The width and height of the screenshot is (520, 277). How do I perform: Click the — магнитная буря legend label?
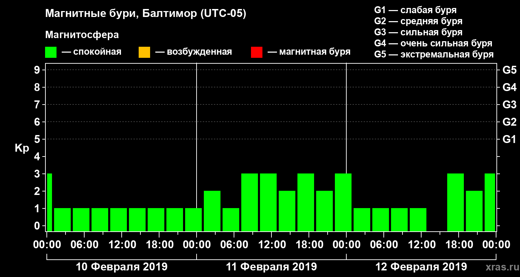point(309,52)
